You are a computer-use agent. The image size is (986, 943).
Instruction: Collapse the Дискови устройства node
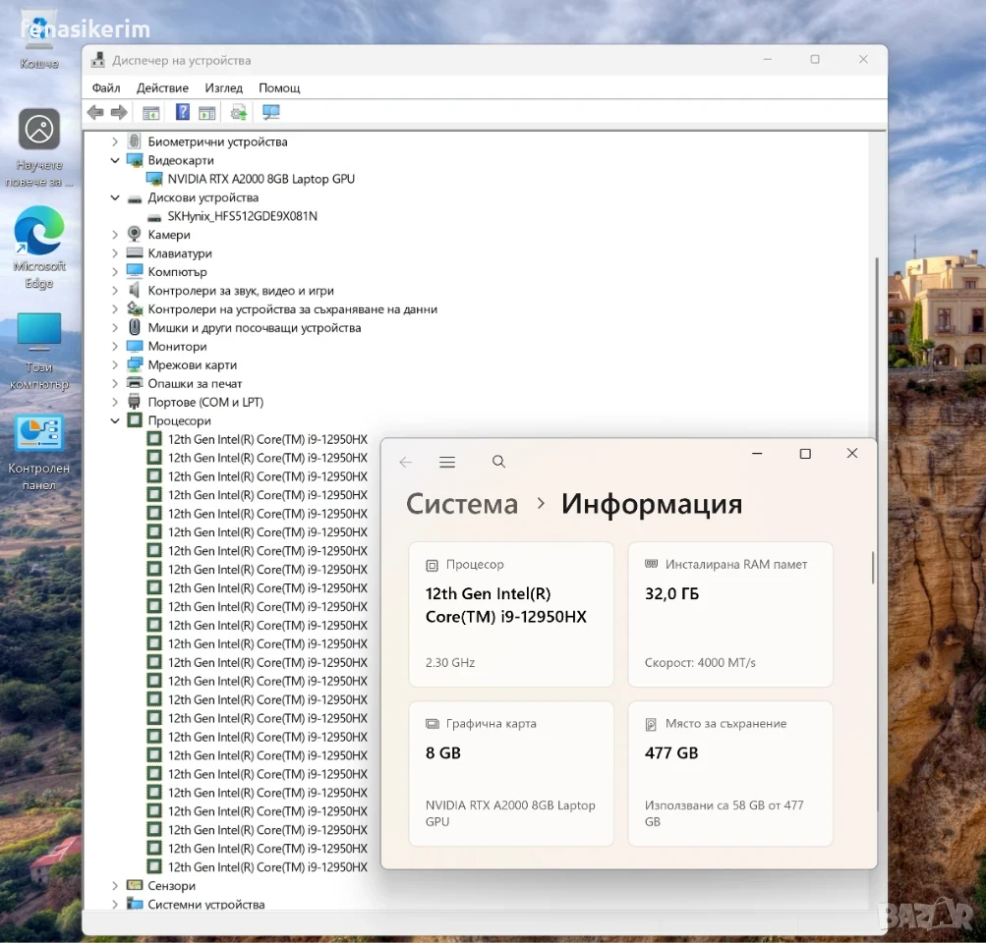click(x=115, y=197)
